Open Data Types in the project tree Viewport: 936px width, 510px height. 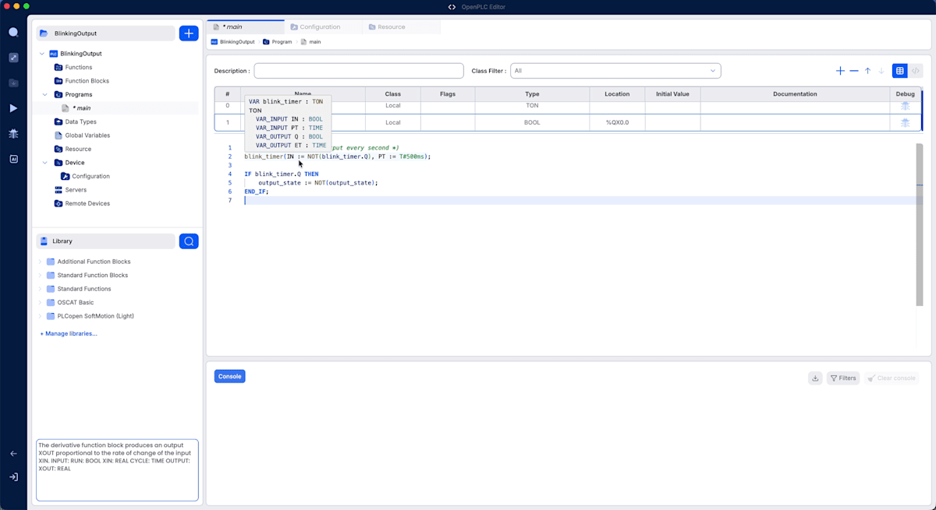pyautogui.click(x=80, y=121)
